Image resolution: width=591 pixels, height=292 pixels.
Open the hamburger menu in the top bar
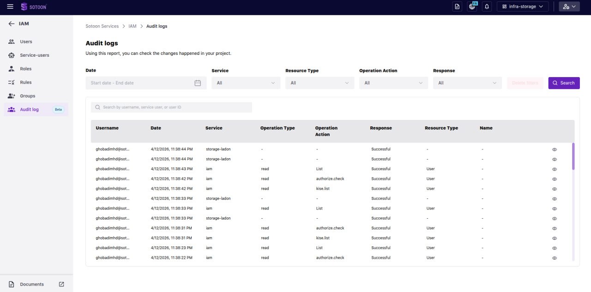coord(10,6)
